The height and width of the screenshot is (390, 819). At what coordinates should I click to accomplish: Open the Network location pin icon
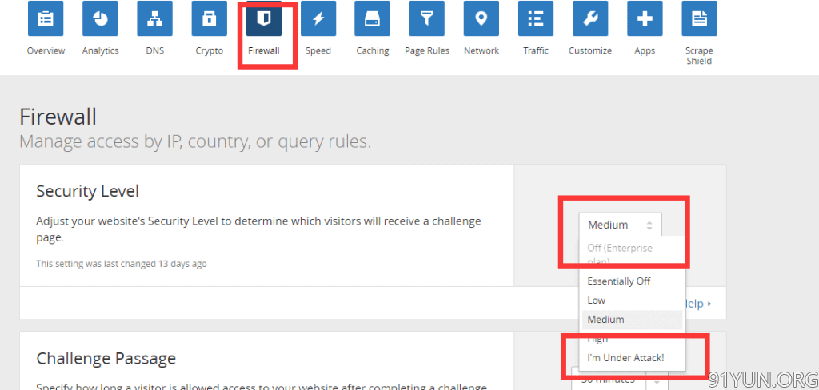tap(481, 18)
